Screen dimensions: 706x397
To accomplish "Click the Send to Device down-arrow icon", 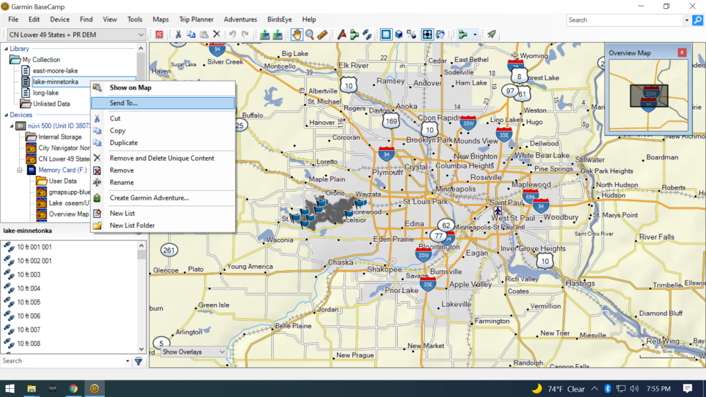I will click(x=265, y=34).
